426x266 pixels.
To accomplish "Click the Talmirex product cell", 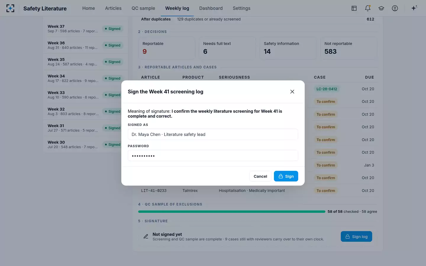I will click(190, 191).
